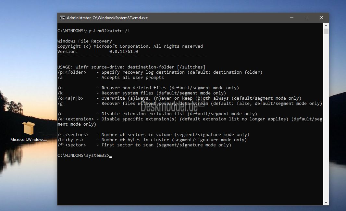The width and height of the screenshot is (346, 211).
Task: Click the 'winfr /!' command line
Action: coord(94,31)
